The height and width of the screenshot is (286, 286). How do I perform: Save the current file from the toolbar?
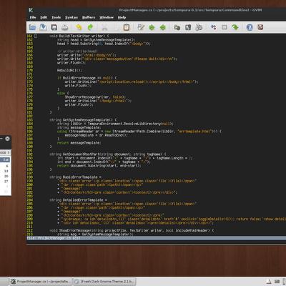pos(43,27)
